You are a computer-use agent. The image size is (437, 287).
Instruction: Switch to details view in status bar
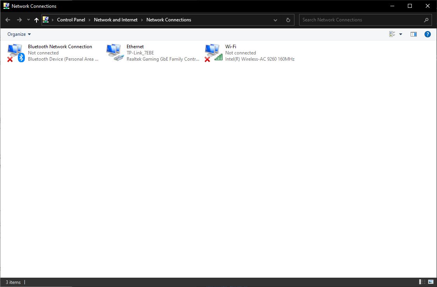pos(422,282)
